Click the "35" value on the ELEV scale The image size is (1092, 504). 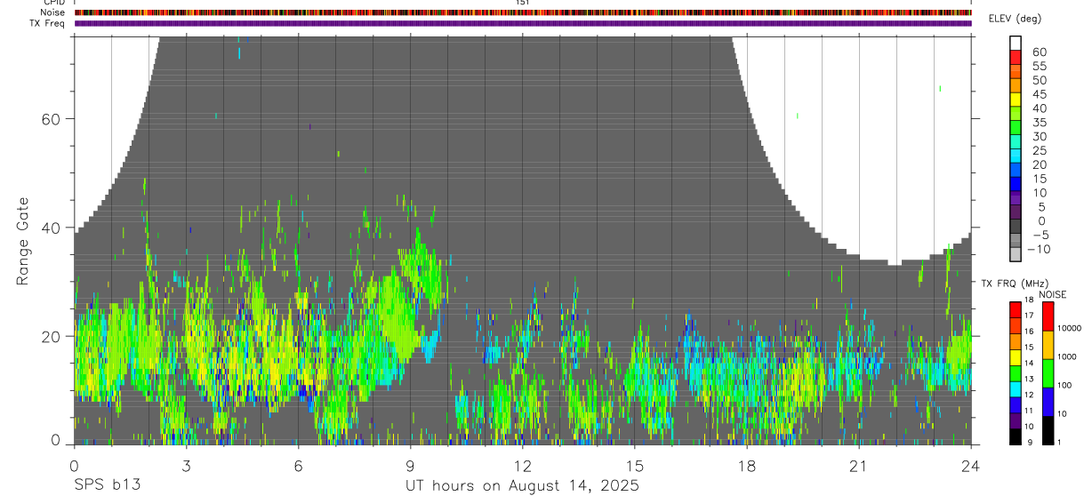click(x=1039, y=123)
